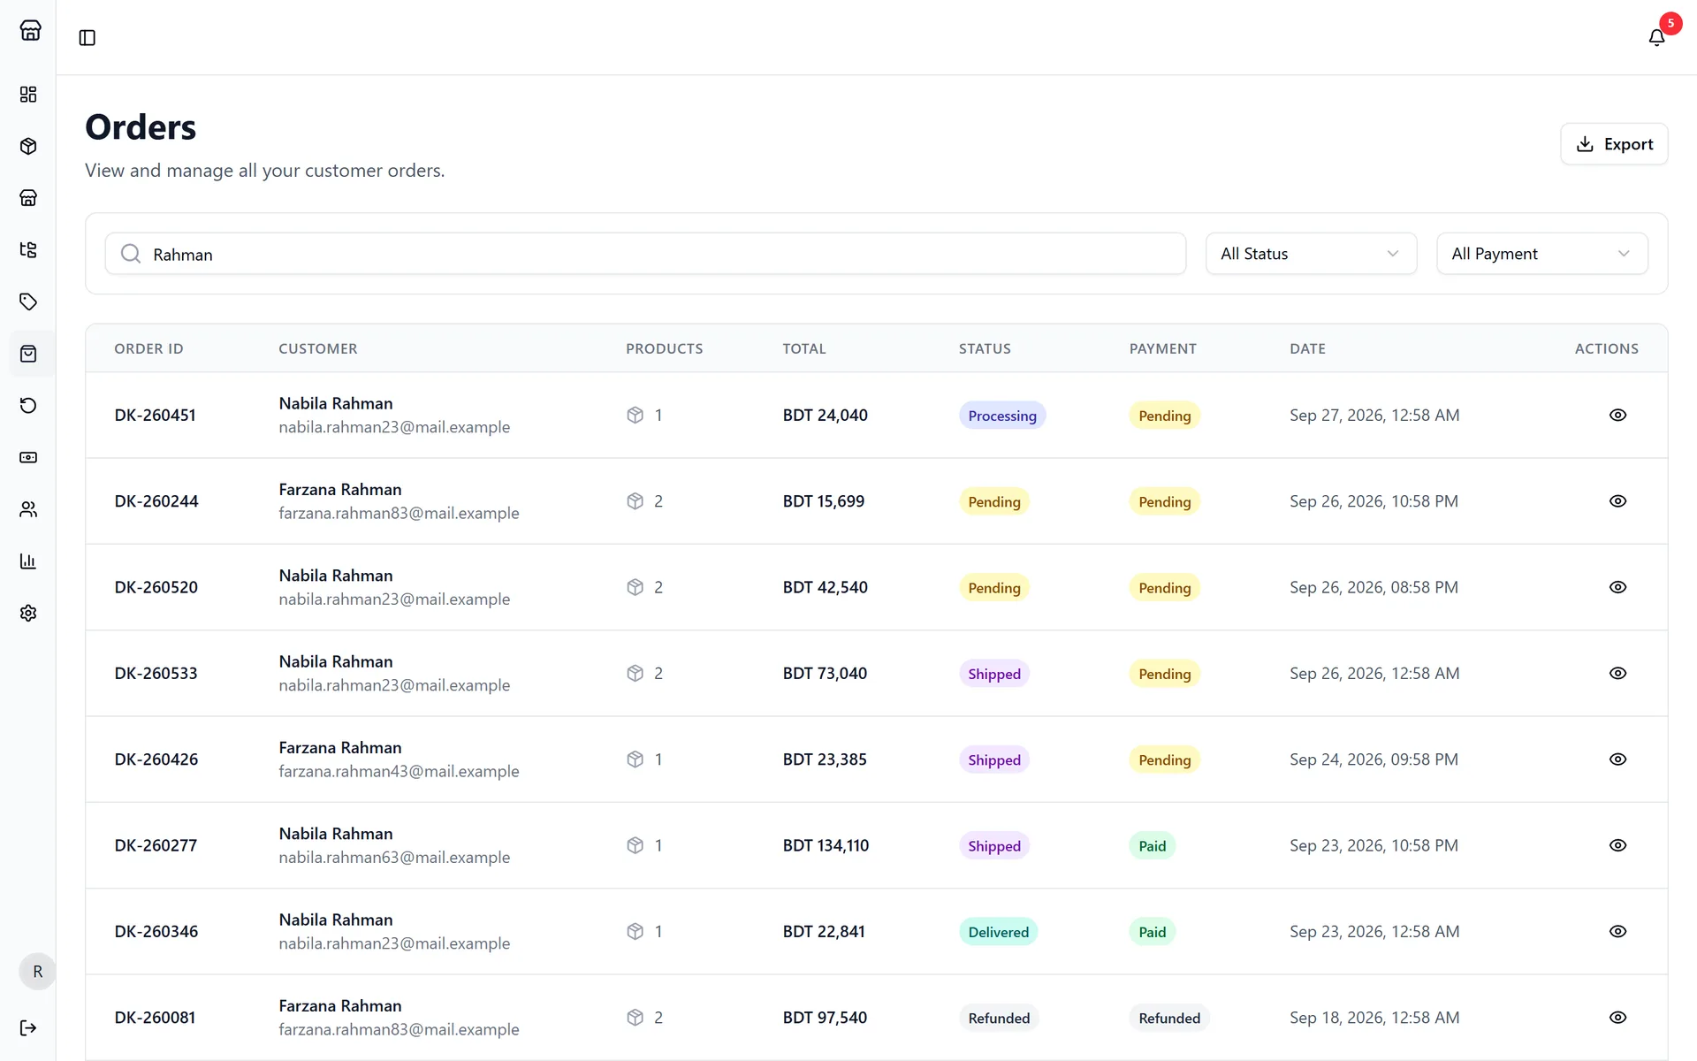The width and height of the screenshot is (1697, 1061).
Task: Open the customers people icon in sidebar
Action: pyautogui.click(x=28, y=509)
